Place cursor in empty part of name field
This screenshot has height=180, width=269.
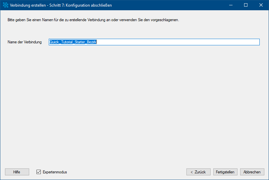[178, 42]
